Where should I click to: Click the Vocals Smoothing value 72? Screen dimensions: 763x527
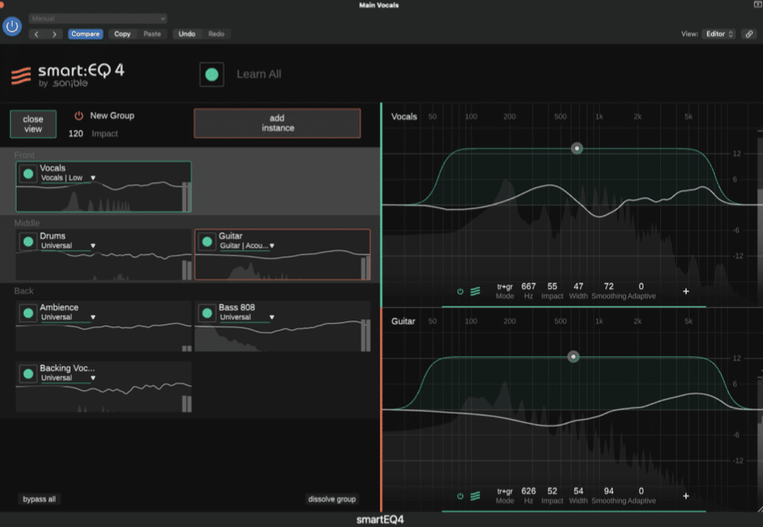609,286
